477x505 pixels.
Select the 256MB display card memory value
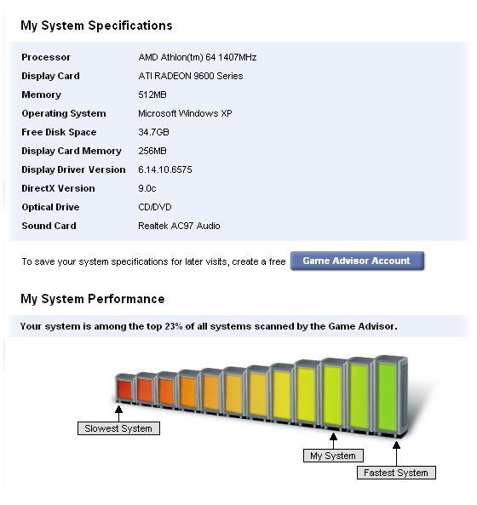click(x=152, y=151)
